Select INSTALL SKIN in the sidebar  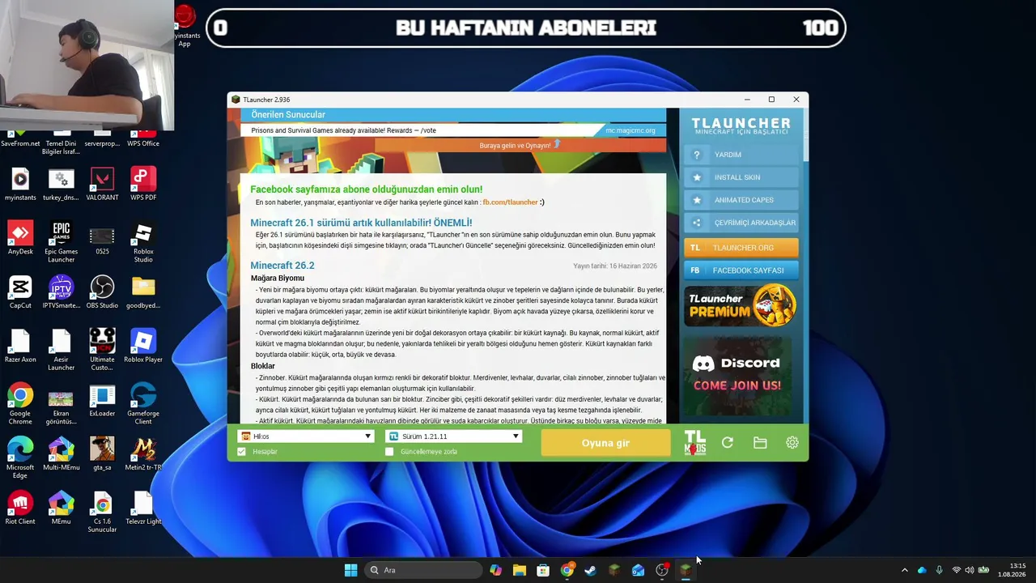(x=741, y=177)
